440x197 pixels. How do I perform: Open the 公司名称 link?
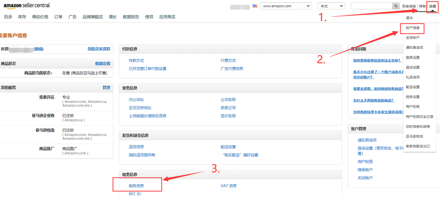click(228, 100)
